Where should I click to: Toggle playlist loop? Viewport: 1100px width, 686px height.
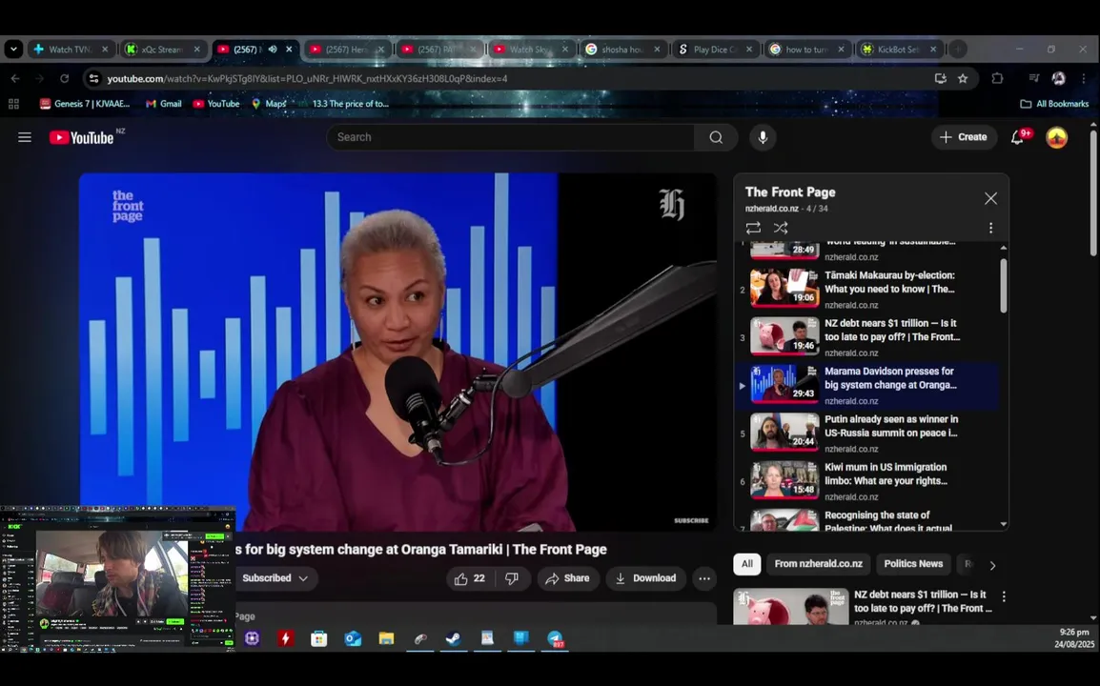753,228
